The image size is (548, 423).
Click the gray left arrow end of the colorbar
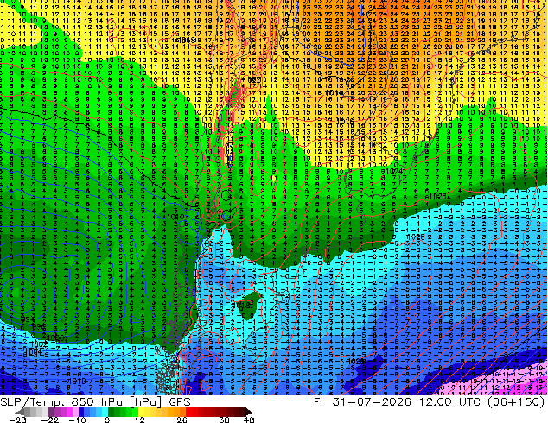coord(20,412)
